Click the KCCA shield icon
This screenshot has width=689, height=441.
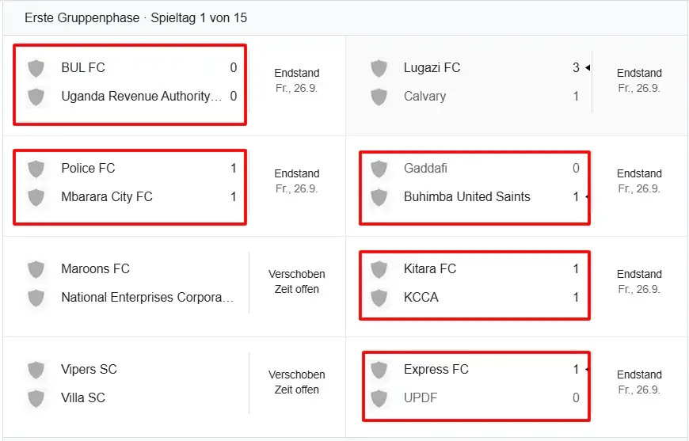[379, 298]
